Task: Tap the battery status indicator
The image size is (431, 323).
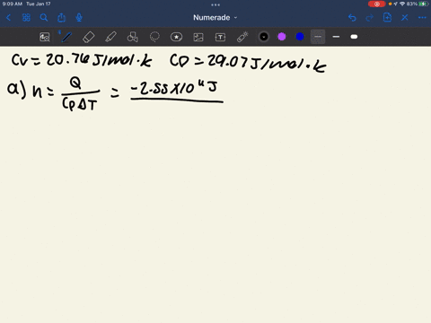Action: point(423,4)
